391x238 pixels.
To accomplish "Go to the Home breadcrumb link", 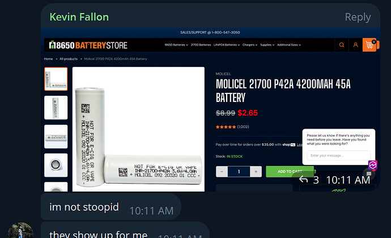I will pyautogui.click(x=48, y=59).
